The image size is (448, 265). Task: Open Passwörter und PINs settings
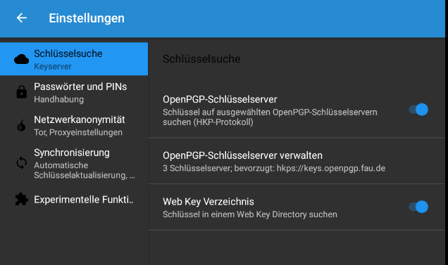pyautogui.click(x=74, y=92)
